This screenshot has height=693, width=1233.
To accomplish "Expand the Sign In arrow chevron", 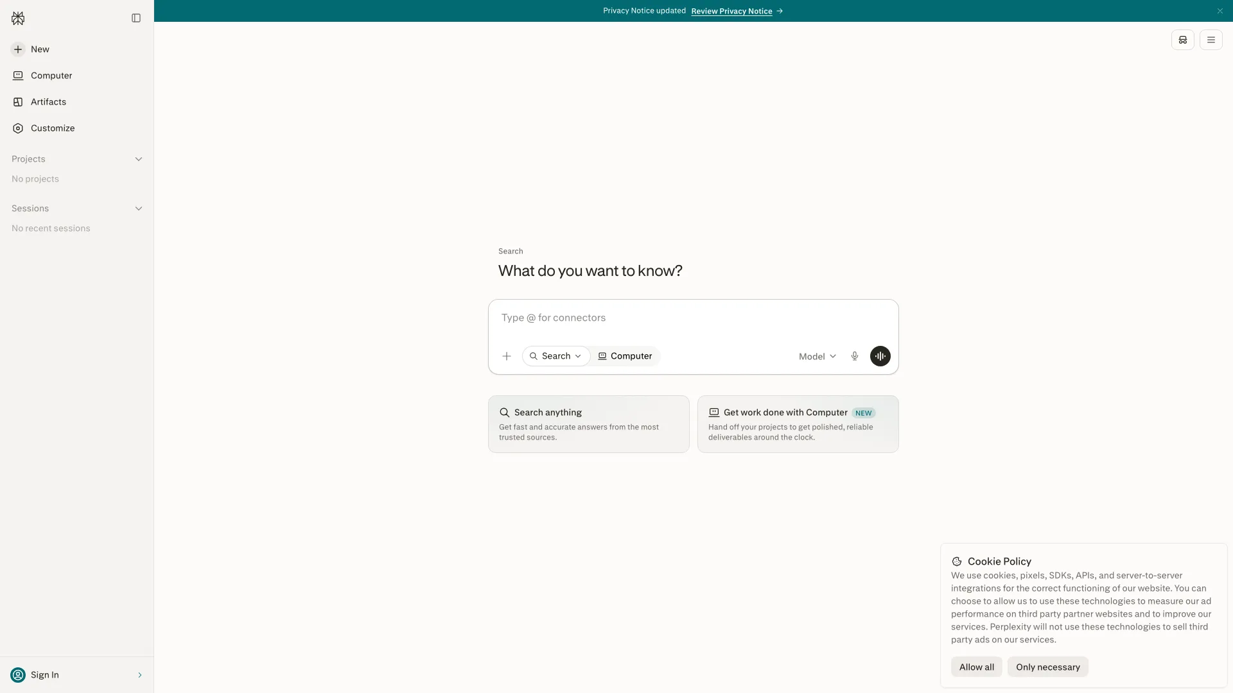I will (140, 675).
